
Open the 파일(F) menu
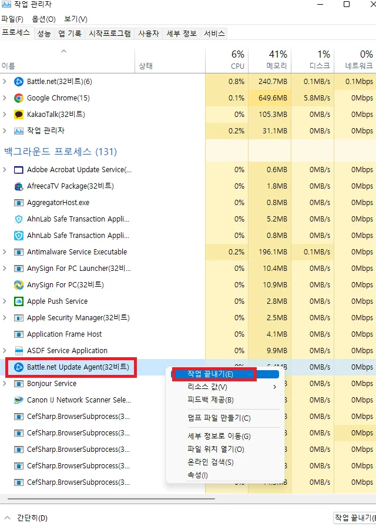coord(12,19)
